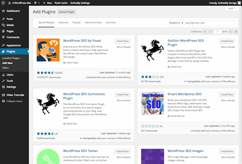Switch to Recommended plugins tab
Image resolution: width=242 pixels, height=164 pixels.
coord(93,22)
